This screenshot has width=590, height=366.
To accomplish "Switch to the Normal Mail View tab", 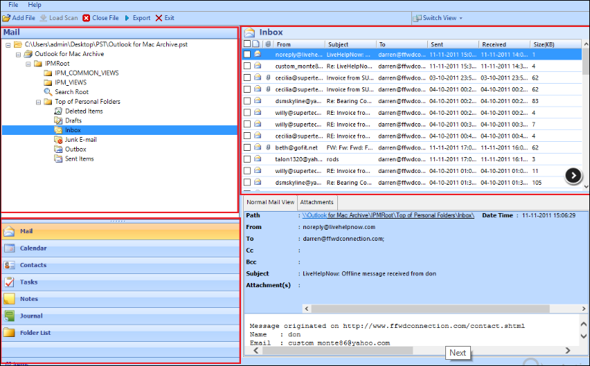I will (x=271, y=202).
